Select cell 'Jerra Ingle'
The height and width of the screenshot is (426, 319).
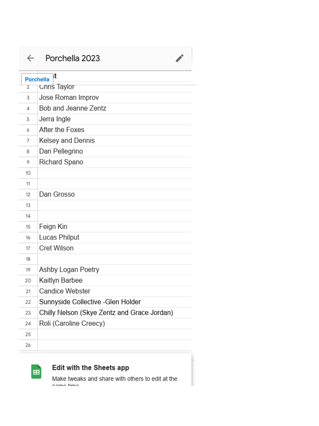coord(115,119)
